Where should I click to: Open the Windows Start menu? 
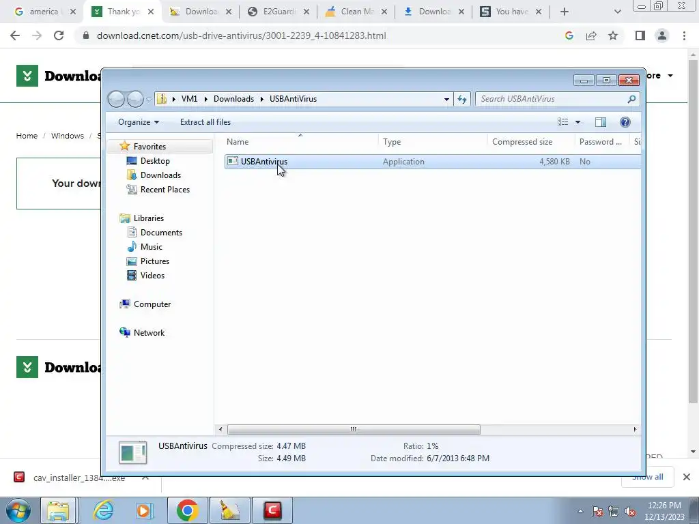click(x=18, y=510)
